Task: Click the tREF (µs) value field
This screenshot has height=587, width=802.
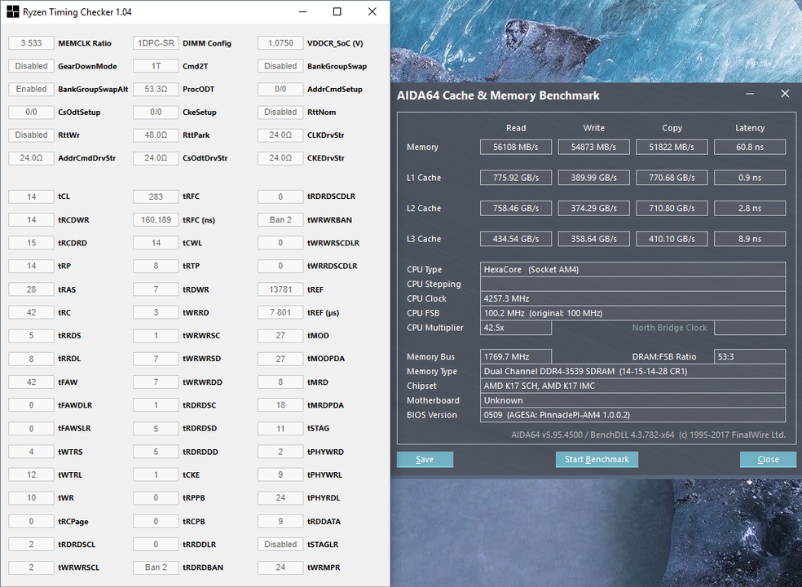Action: (281, 313)
